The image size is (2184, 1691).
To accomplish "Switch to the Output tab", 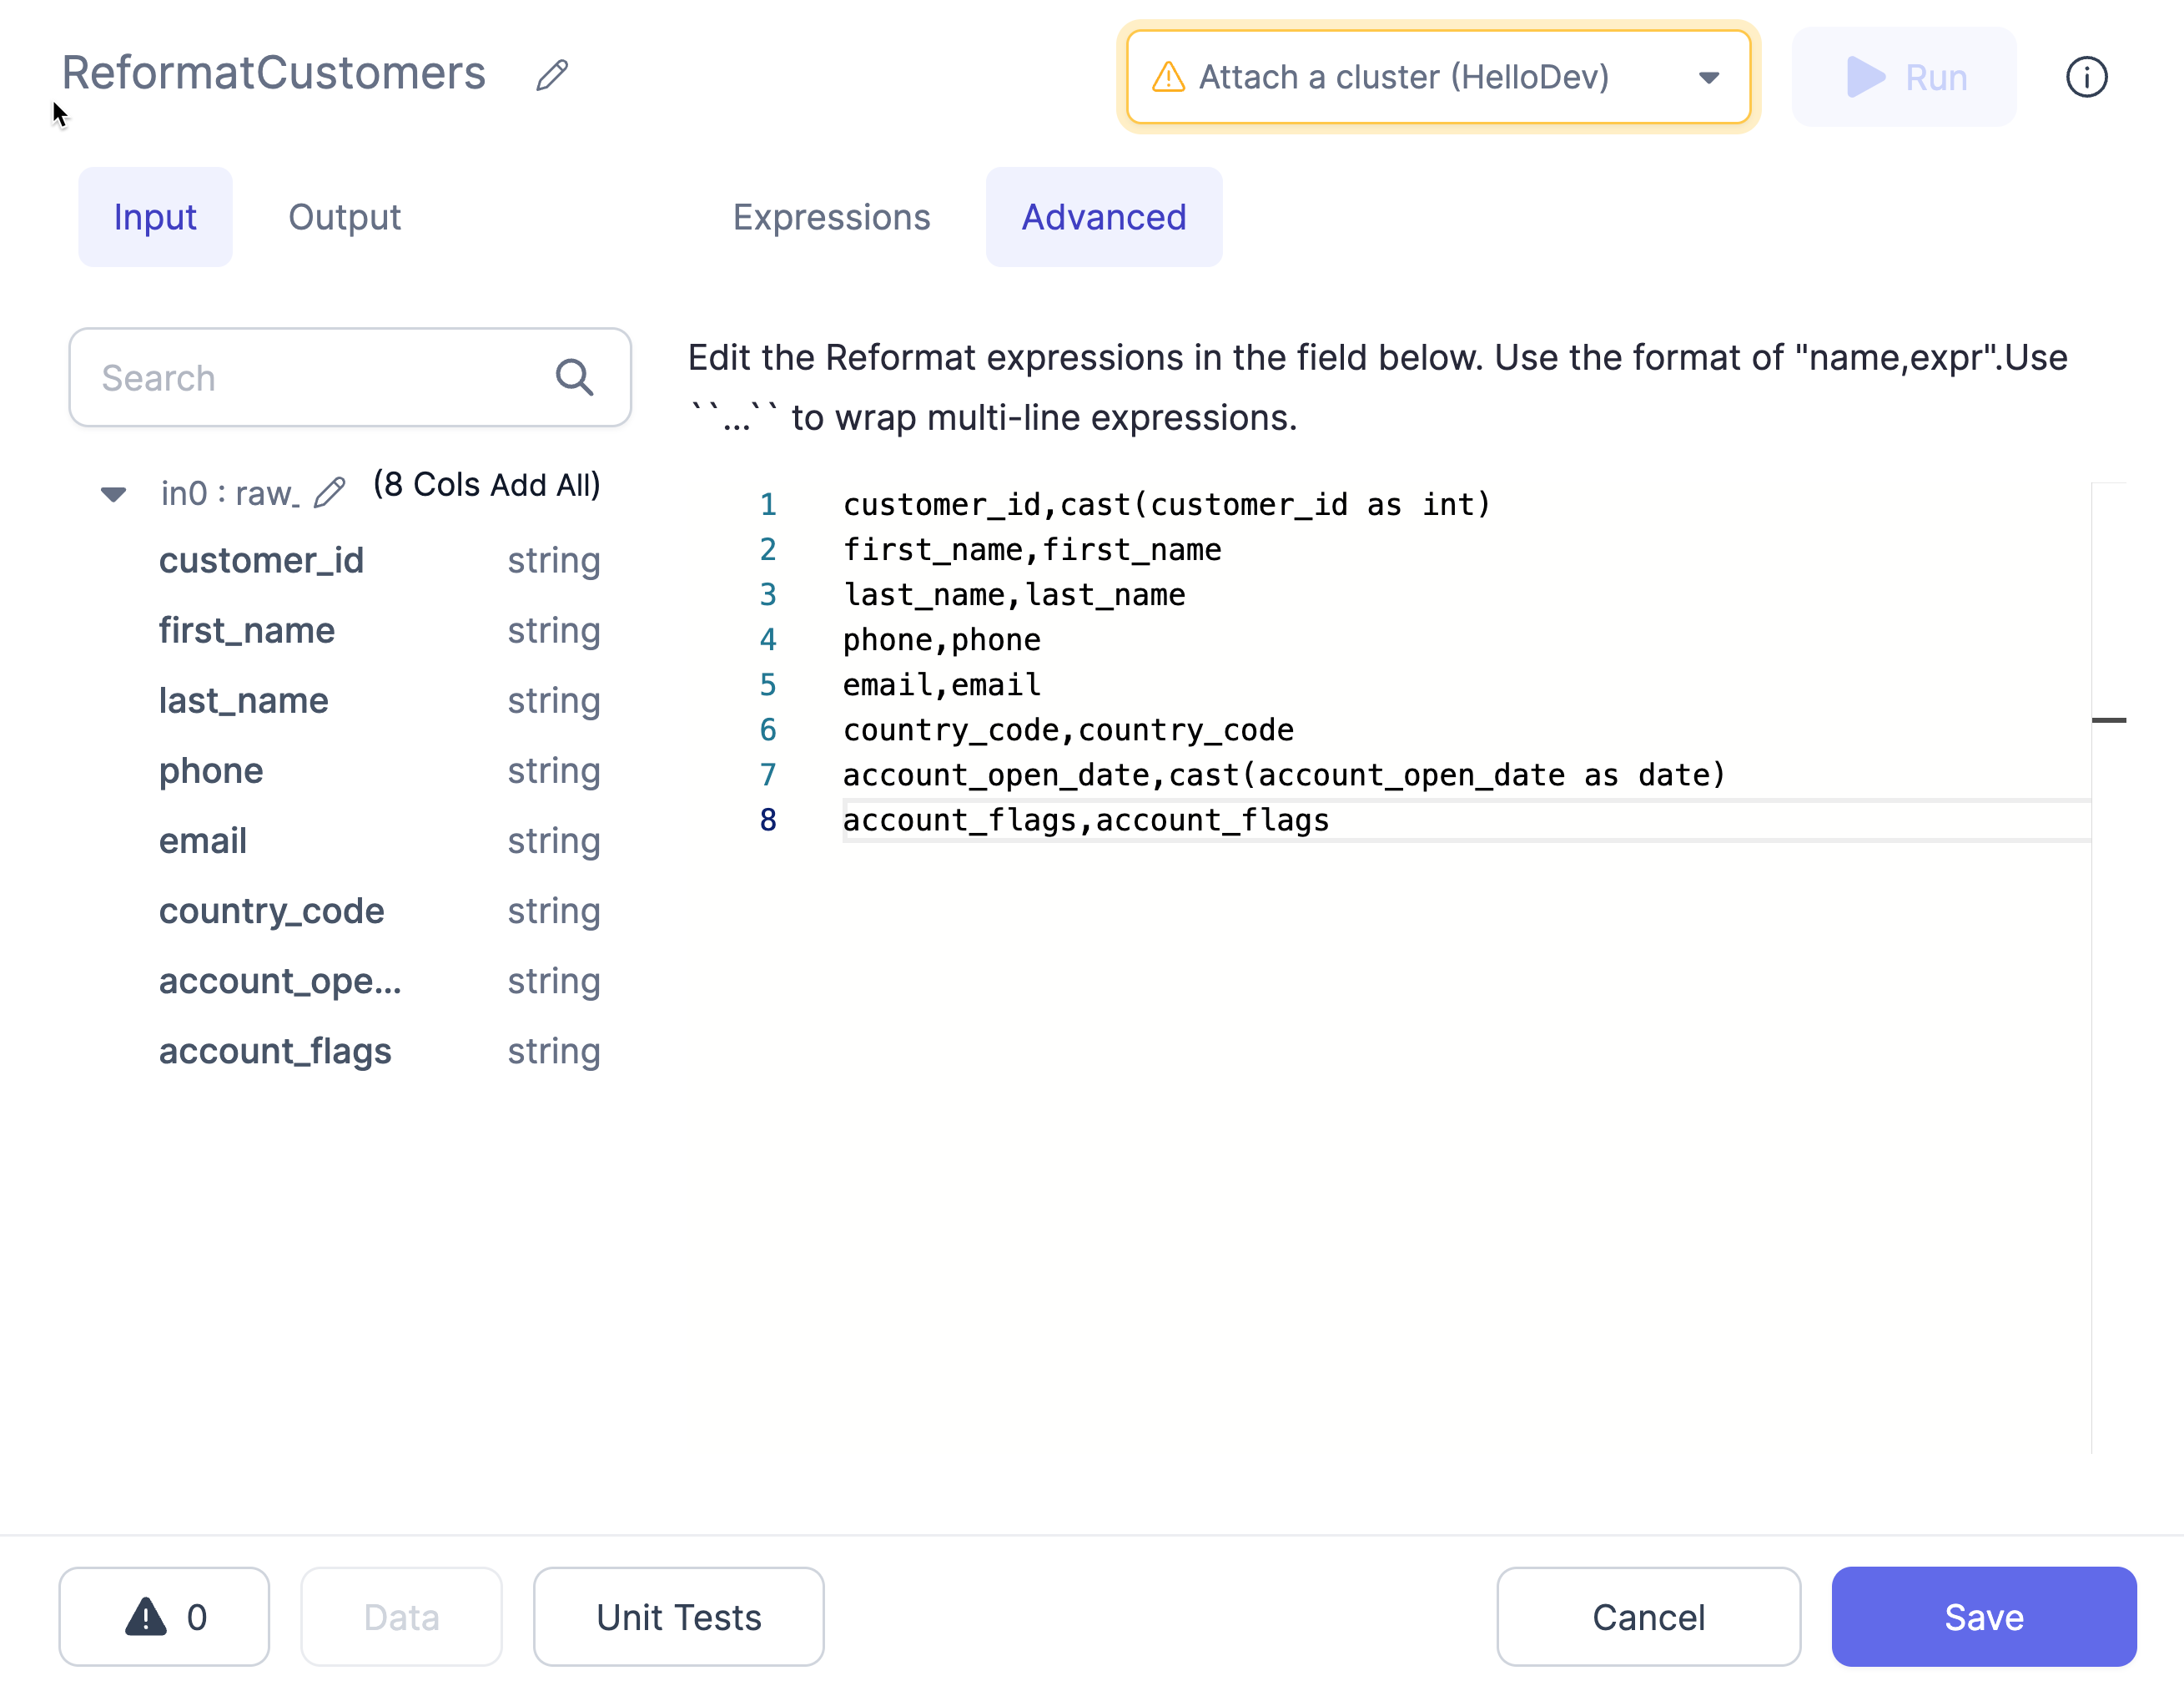I will (344, 217).
